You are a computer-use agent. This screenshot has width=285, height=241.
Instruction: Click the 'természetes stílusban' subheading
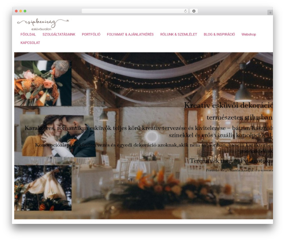tap(239, 117)
